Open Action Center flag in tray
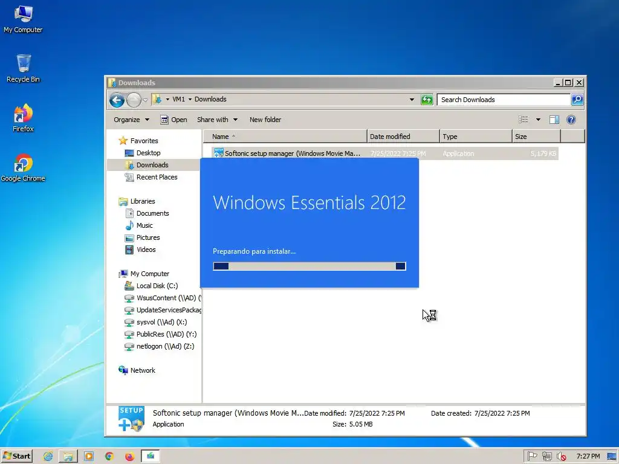 (532, 457)
